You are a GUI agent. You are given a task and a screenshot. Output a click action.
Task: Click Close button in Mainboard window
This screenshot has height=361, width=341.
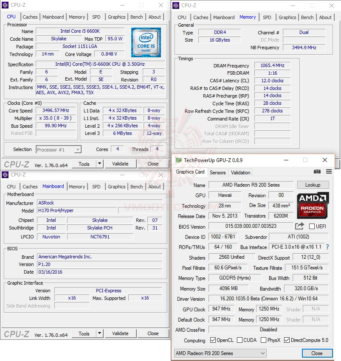pyautogui.click(x=153, y=333)
